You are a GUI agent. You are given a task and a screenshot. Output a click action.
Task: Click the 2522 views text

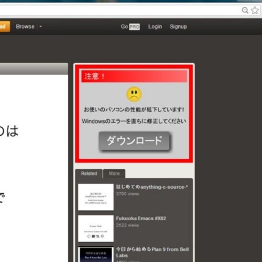[x=127, y=225]
